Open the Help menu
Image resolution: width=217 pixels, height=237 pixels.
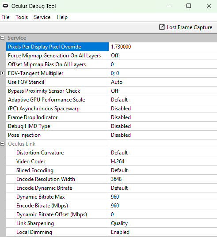(x=62, y=17)
